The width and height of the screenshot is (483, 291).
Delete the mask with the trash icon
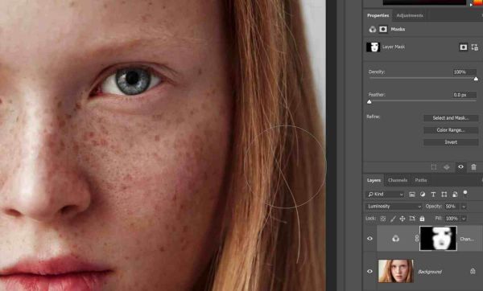pyautogui.click(x=473, y=167)
